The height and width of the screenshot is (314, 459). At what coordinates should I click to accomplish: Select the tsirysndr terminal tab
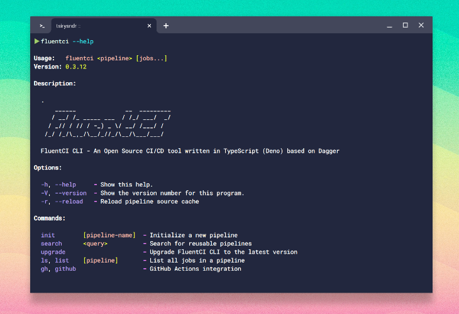(x=104, y=26)
